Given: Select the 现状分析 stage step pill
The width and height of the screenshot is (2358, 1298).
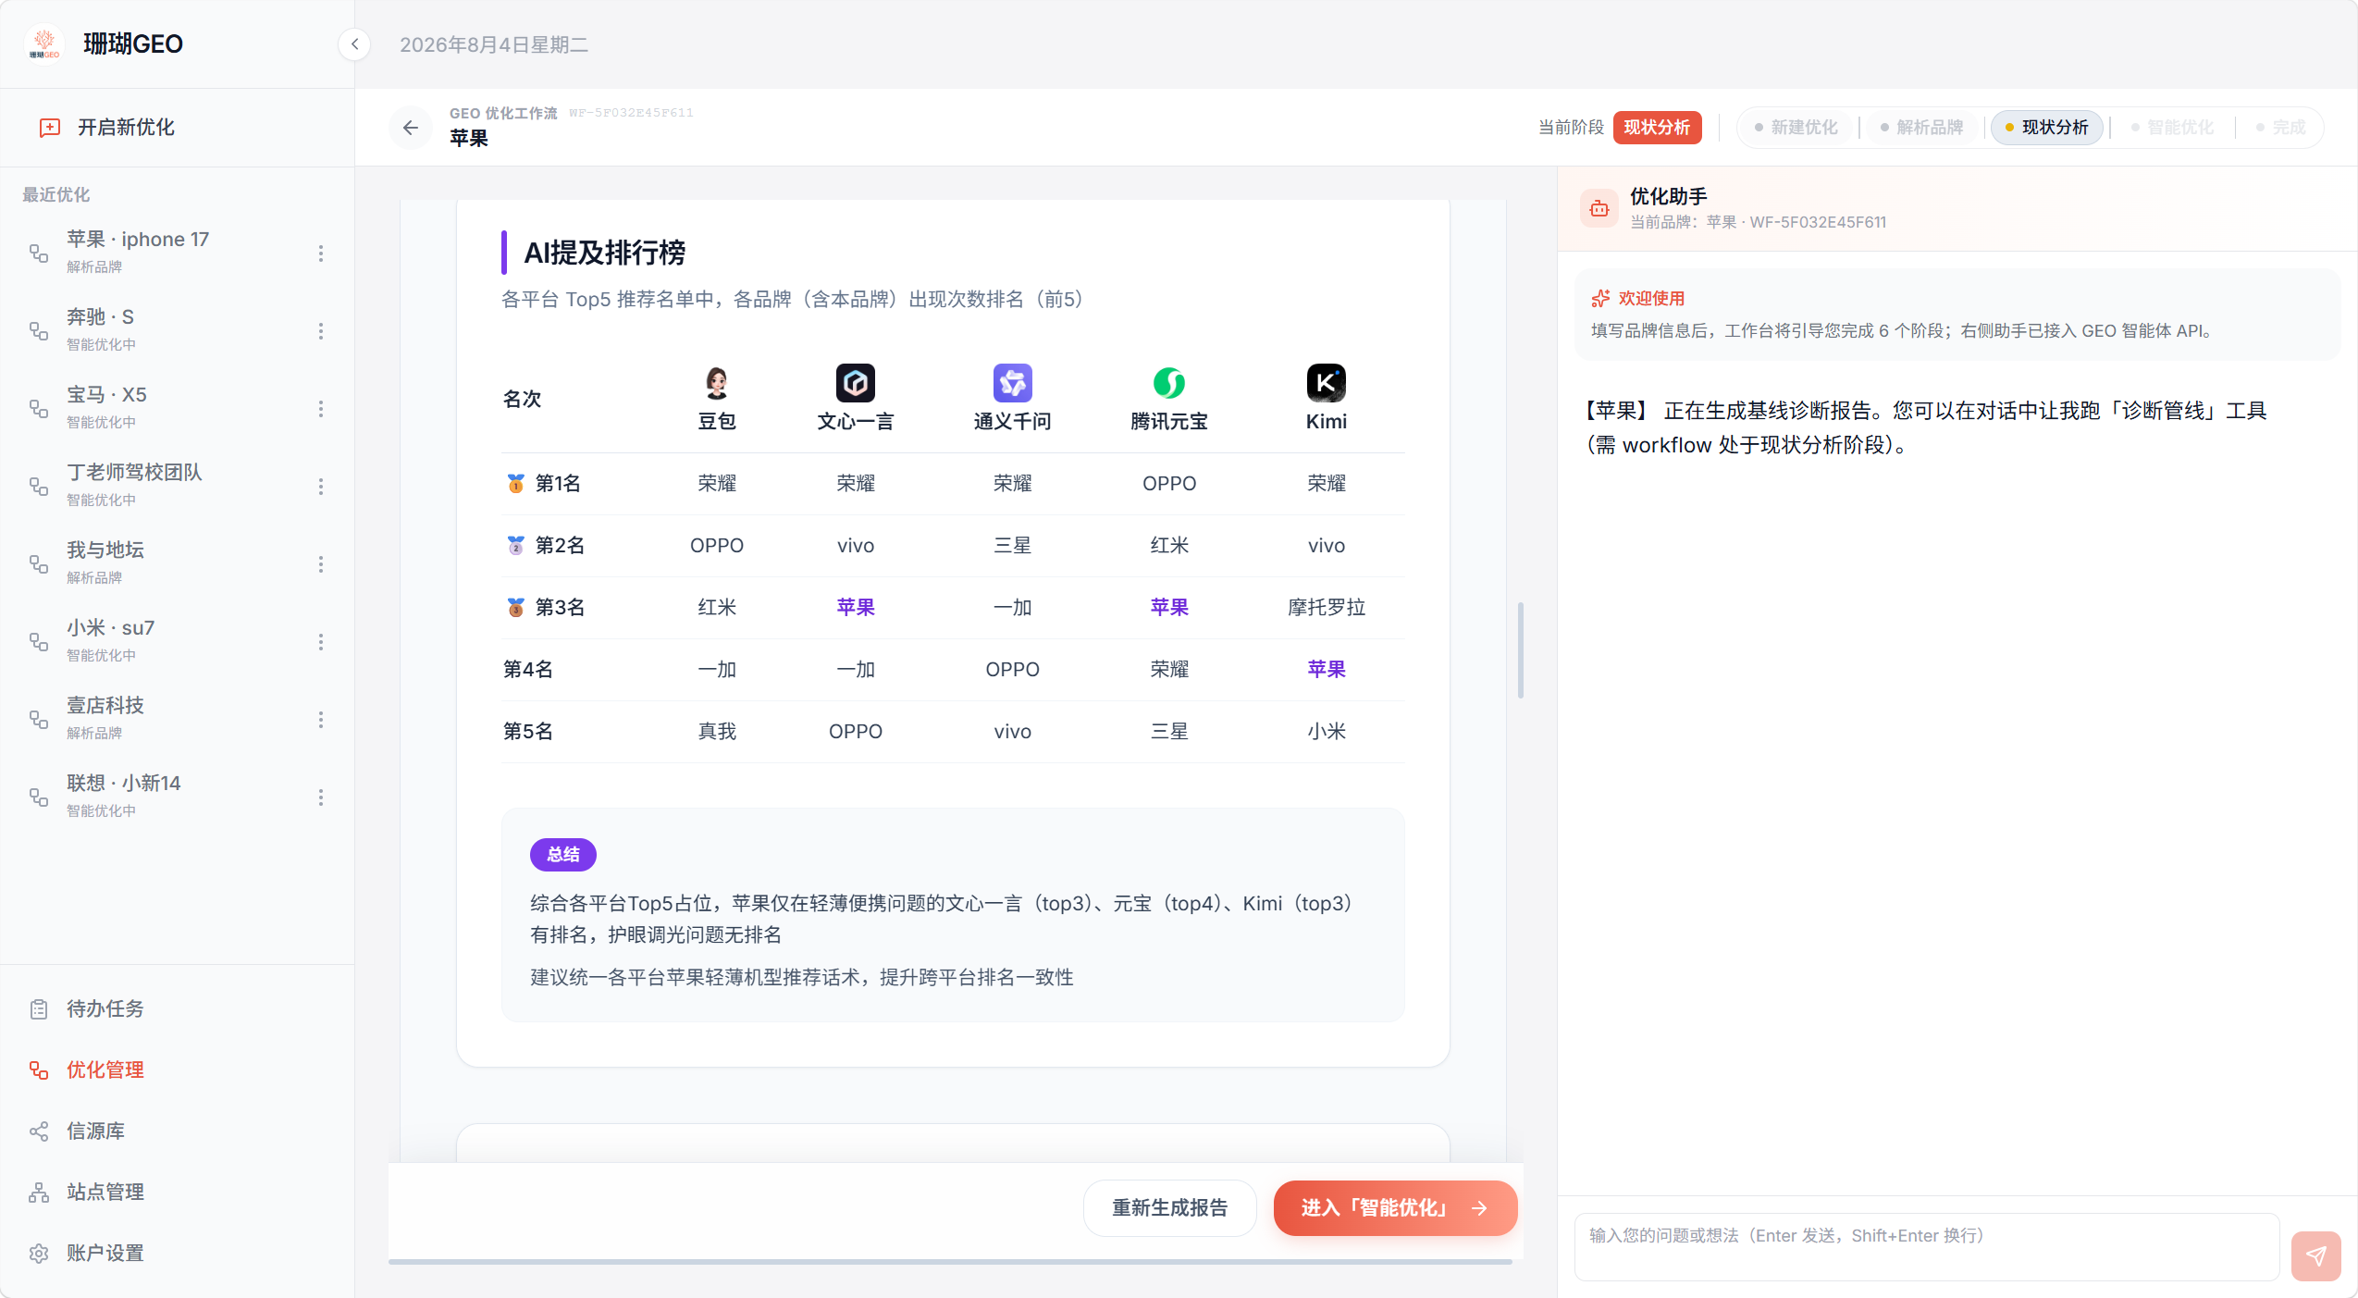Looking at the screenshot, I should point(2046,128).
